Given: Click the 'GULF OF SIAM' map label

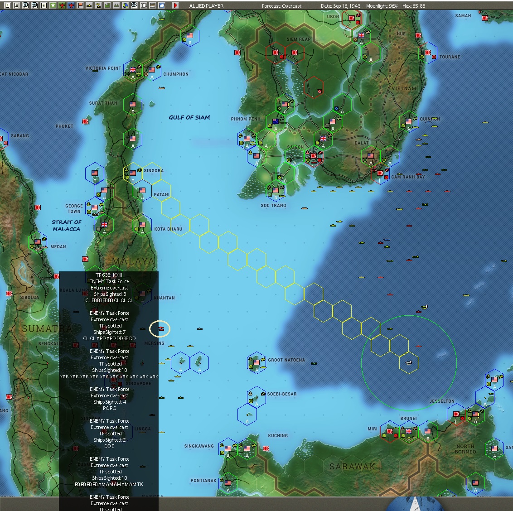Looking at the screenshot, I should point(189,117).
